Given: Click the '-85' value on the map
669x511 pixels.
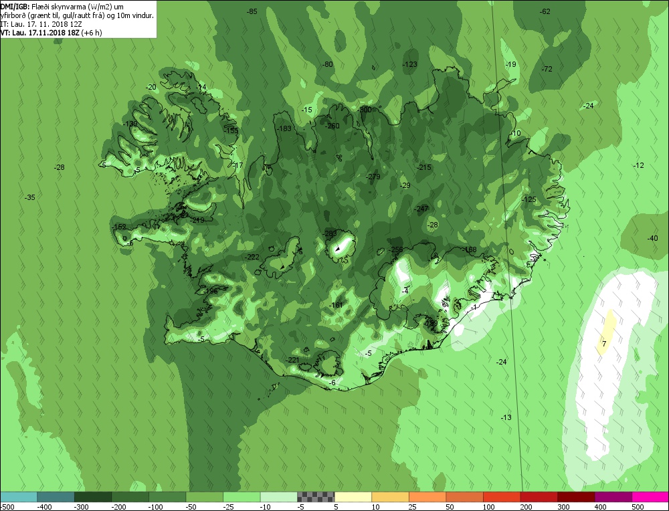Looking at the screenshot, I should coord(252,11).
